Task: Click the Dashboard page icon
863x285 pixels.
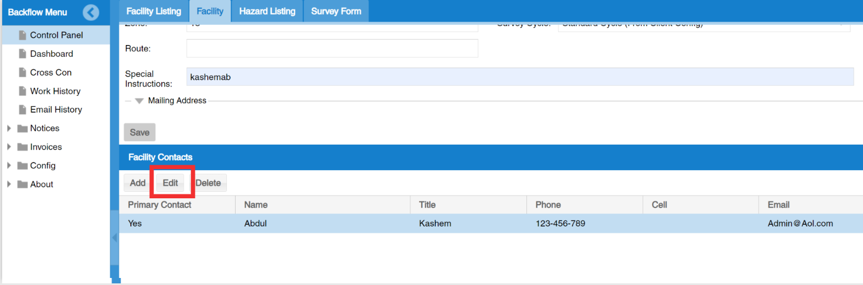Action: [22, 54]
